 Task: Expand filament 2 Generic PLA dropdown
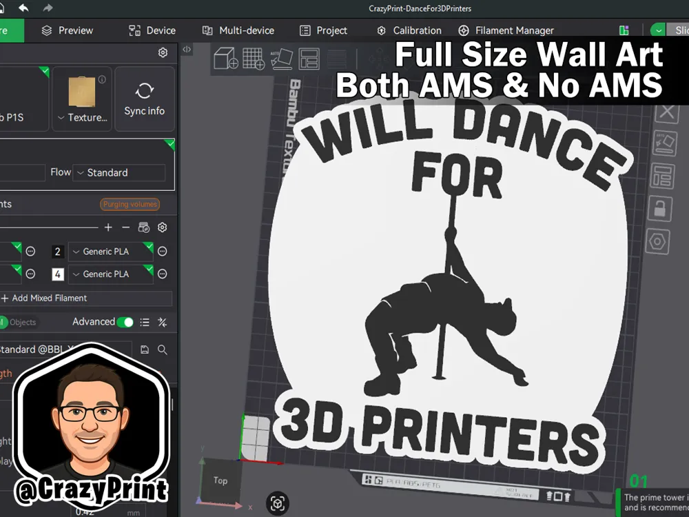pos(110,252)
